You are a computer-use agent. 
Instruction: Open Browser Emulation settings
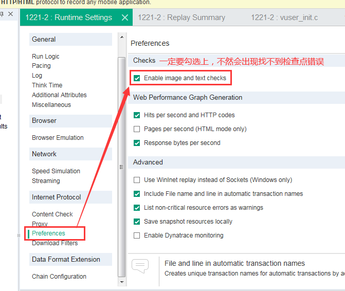58,138
